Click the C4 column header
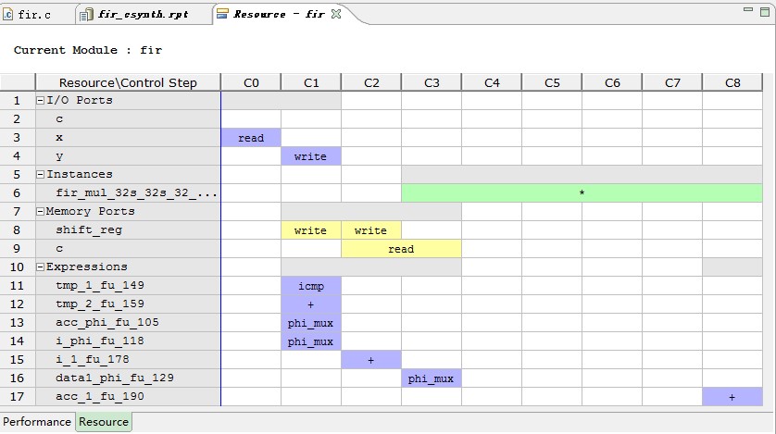 point(492,82)
